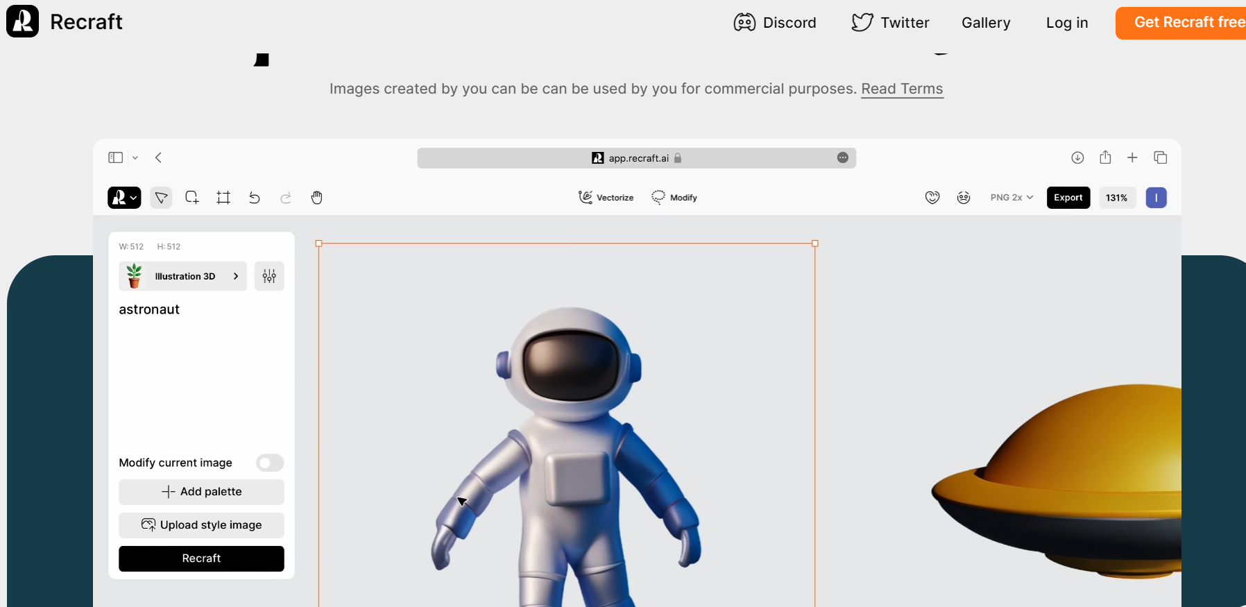The image size is (1246, 607).
Task: Click the dizzy face feedback icon
Action: pyautogui.click(x=964, y=198)
